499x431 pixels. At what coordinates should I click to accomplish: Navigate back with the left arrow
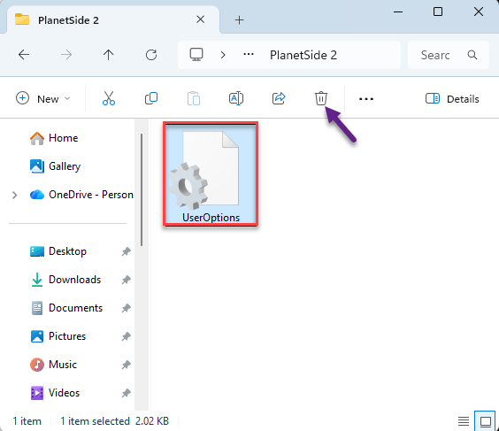click(x=24, y=55)
